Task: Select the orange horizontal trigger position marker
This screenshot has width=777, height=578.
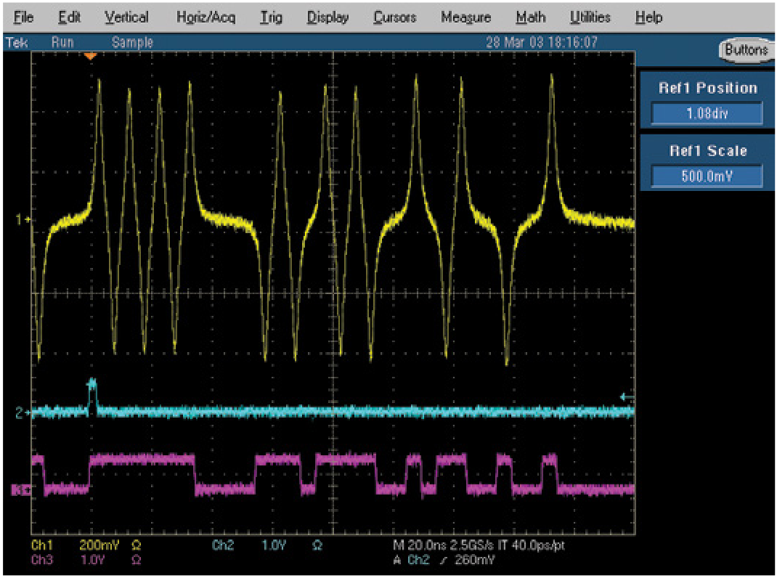Action: [90, 56]
